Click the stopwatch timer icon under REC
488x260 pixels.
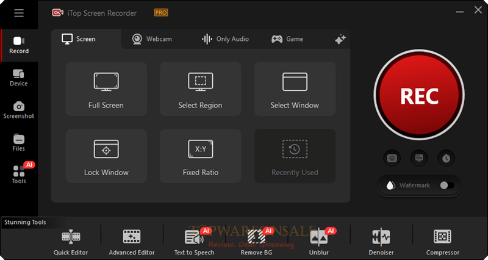click(446, 158)
